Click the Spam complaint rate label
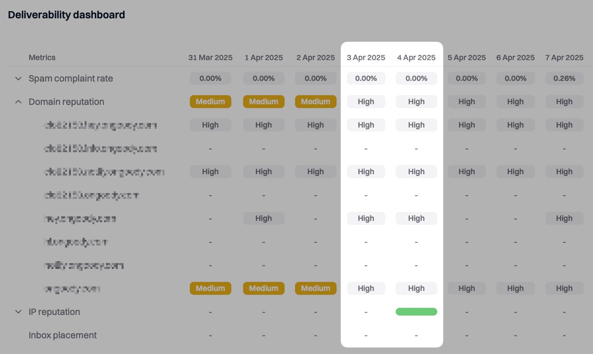 71,78
